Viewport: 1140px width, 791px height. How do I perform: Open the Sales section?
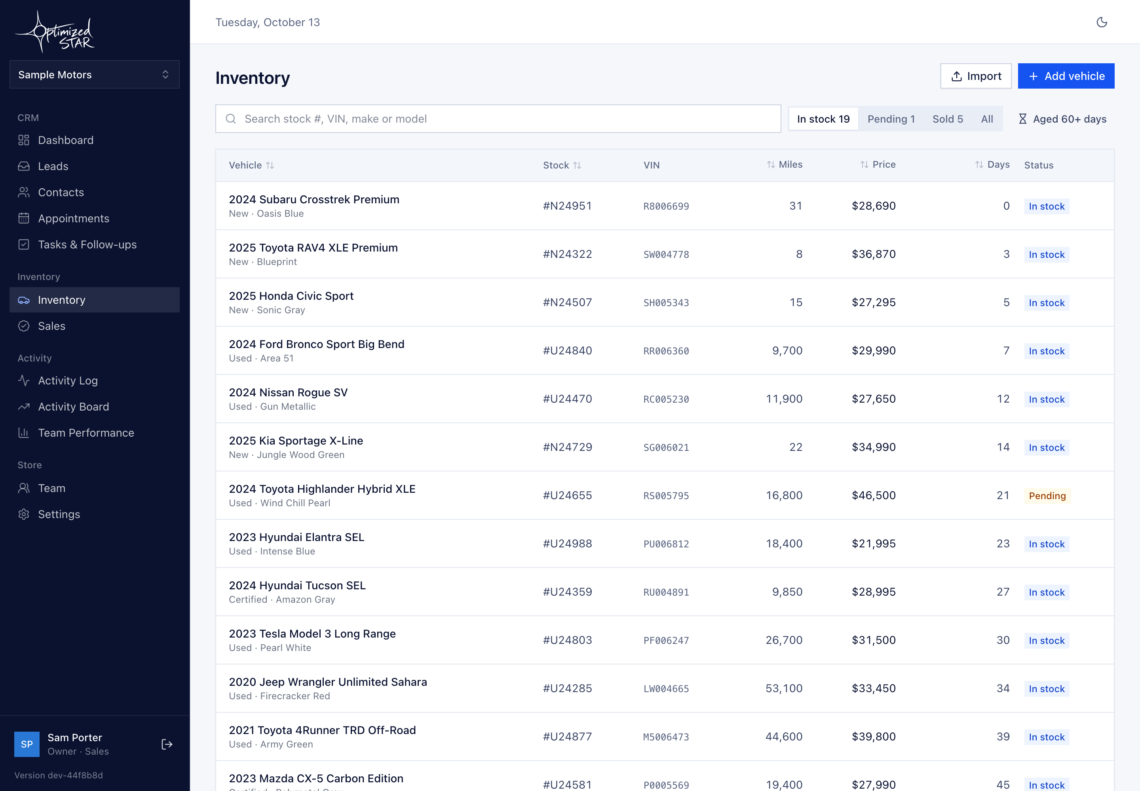[x=94, y=325]
